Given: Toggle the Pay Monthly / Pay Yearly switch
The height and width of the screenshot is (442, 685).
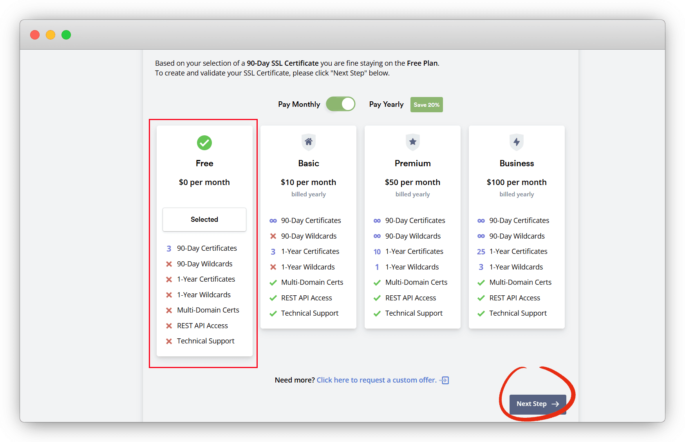Looking at the screenshot, I should [340, 104].
